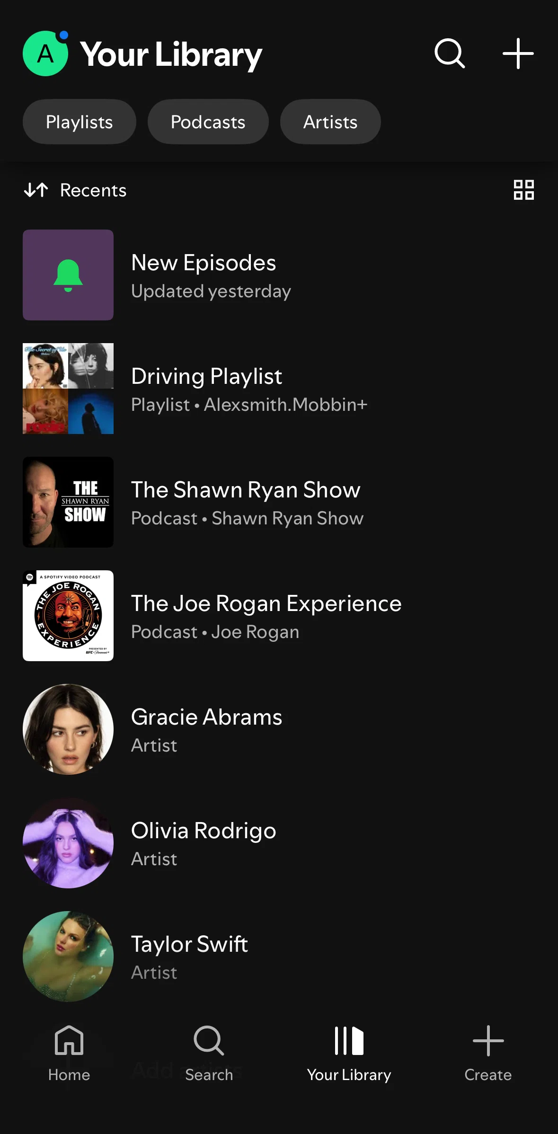Viewport: 558px width, 1134px height.
Task: Tap the plus icon in library header
Action: 518,53
